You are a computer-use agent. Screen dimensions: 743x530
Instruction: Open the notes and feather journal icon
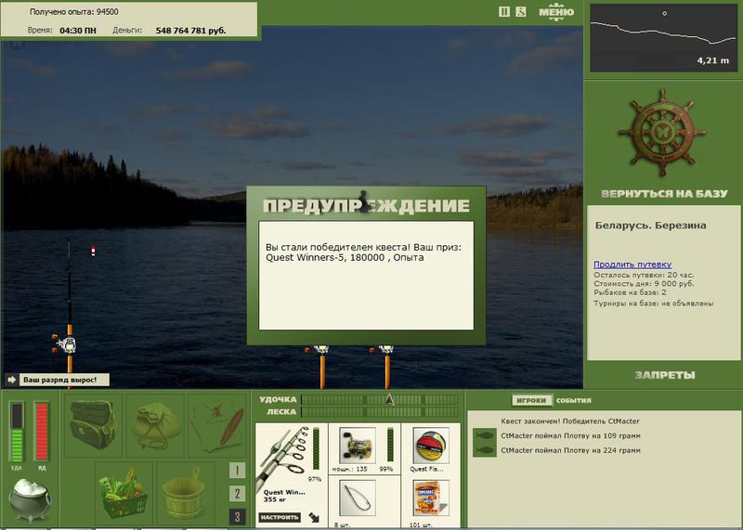pos(217,425)
